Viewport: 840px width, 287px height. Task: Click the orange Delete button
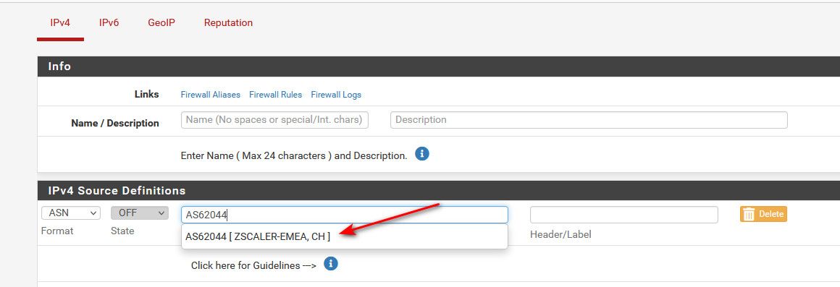click(x=763, y=214)
